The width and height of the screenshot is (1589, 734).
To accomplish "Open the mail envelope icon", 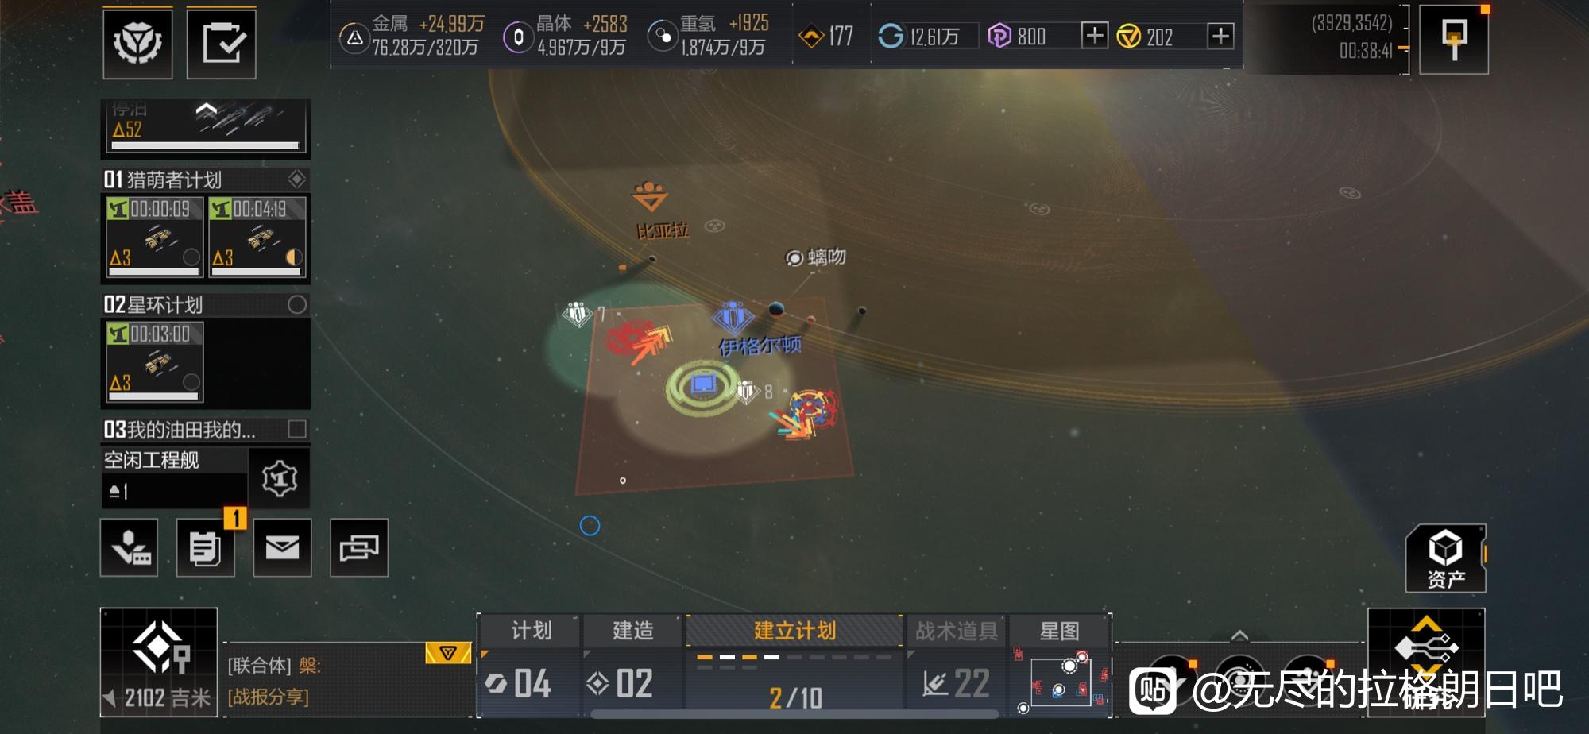I will pos(282,547).
